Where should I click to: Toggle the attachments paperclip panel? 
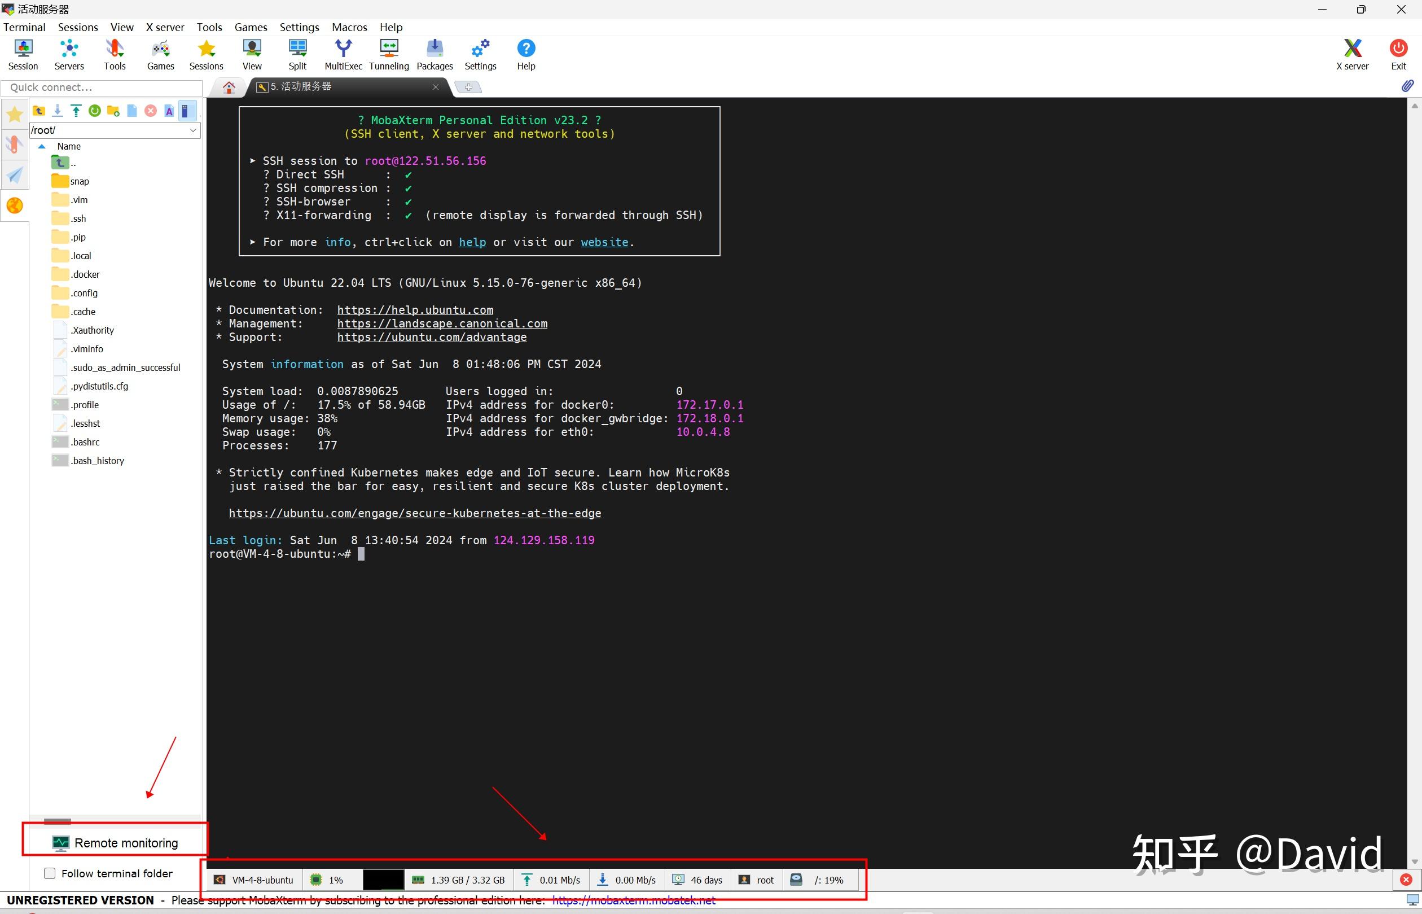(x=1407, y=86)
